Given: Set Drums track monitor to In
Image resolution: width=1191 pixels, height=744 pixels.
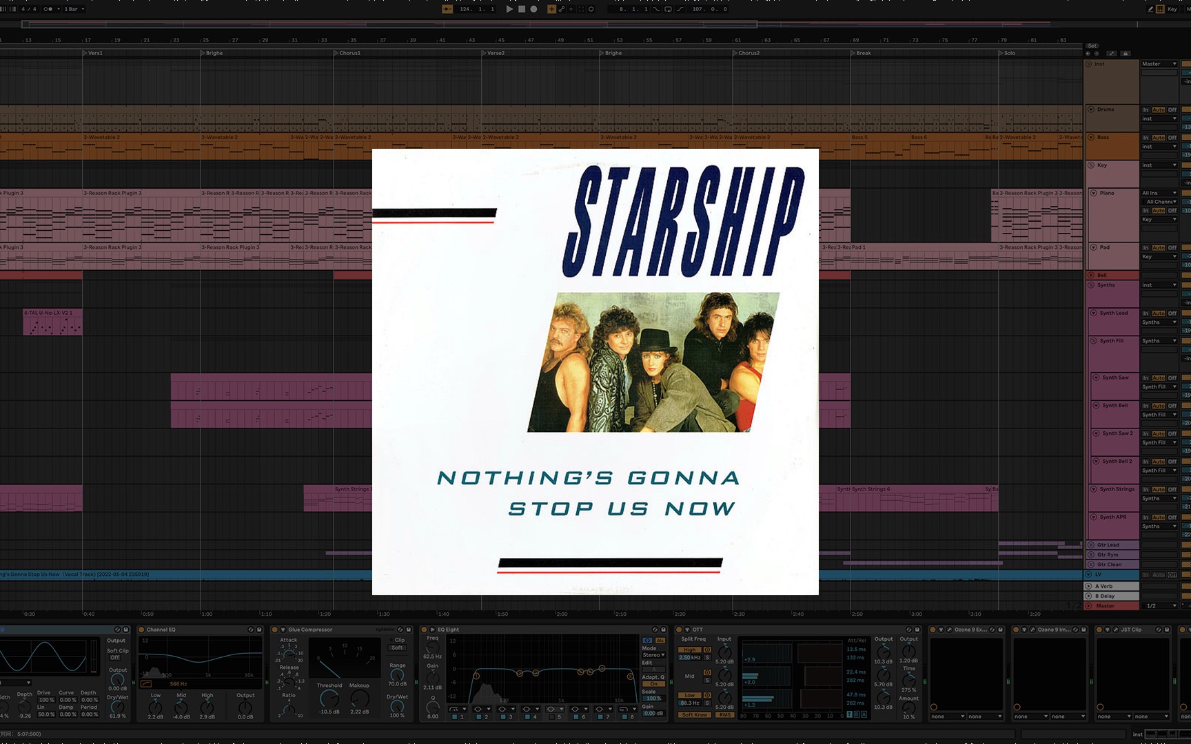Looking at the screenshot, I should [x=1146, y=110].
